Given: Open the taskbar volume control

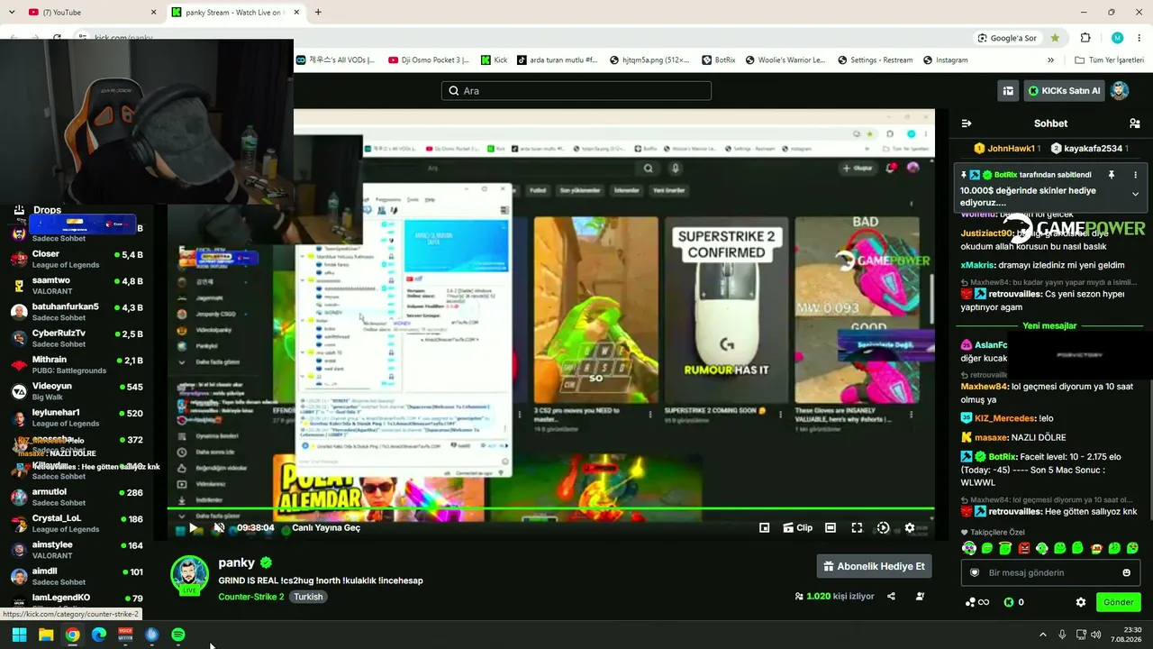Looking at the screenshot, I should point(1095,635).
